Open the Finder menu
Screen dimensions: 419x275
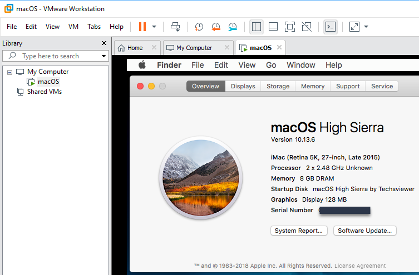(x=169, y=65)
